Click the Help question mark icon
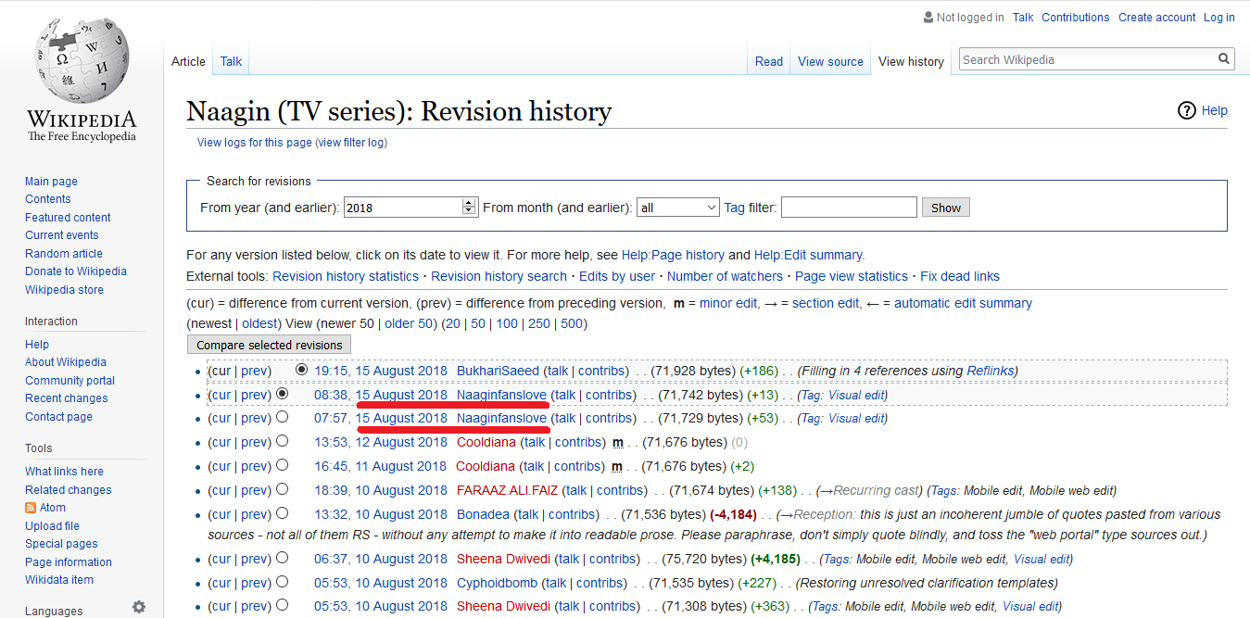Image resolution: width=1250 pixels, height=618 pixels. (1187, 111)
